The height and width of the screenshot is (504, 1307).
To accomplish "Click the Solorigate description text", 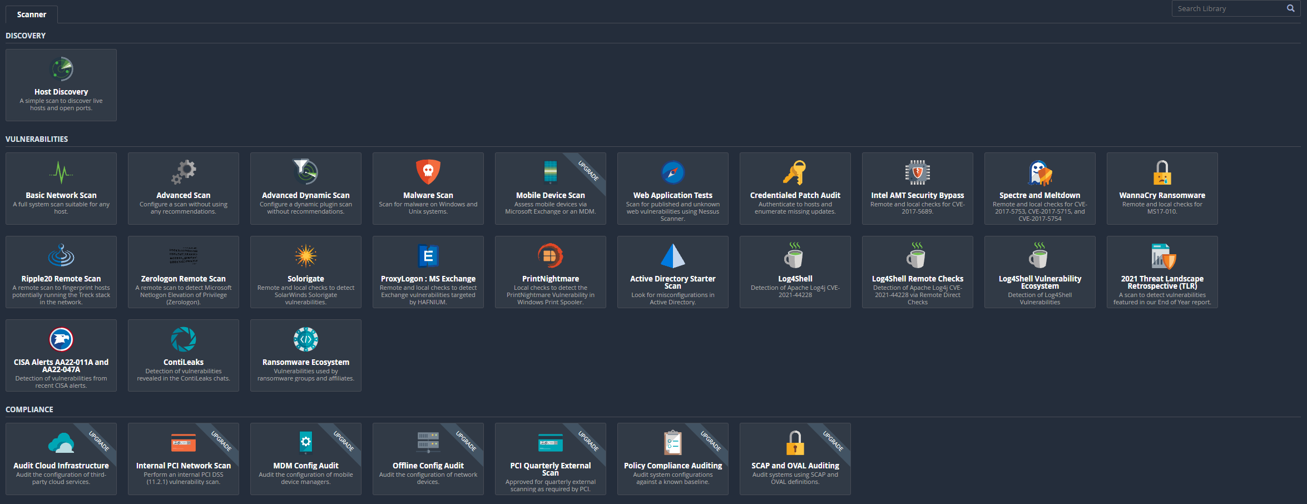I will [x=306, y=295].
